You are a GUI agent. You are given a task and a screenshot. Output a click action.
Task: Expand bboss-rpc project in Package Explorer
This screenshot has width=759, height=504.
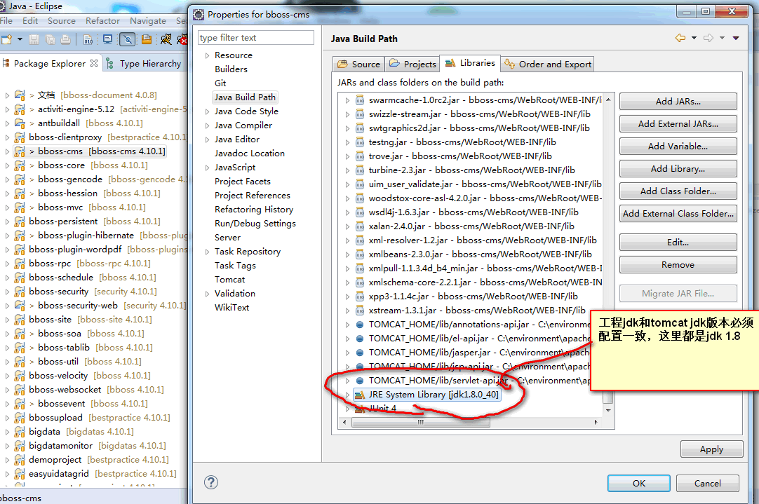(7, 264)
